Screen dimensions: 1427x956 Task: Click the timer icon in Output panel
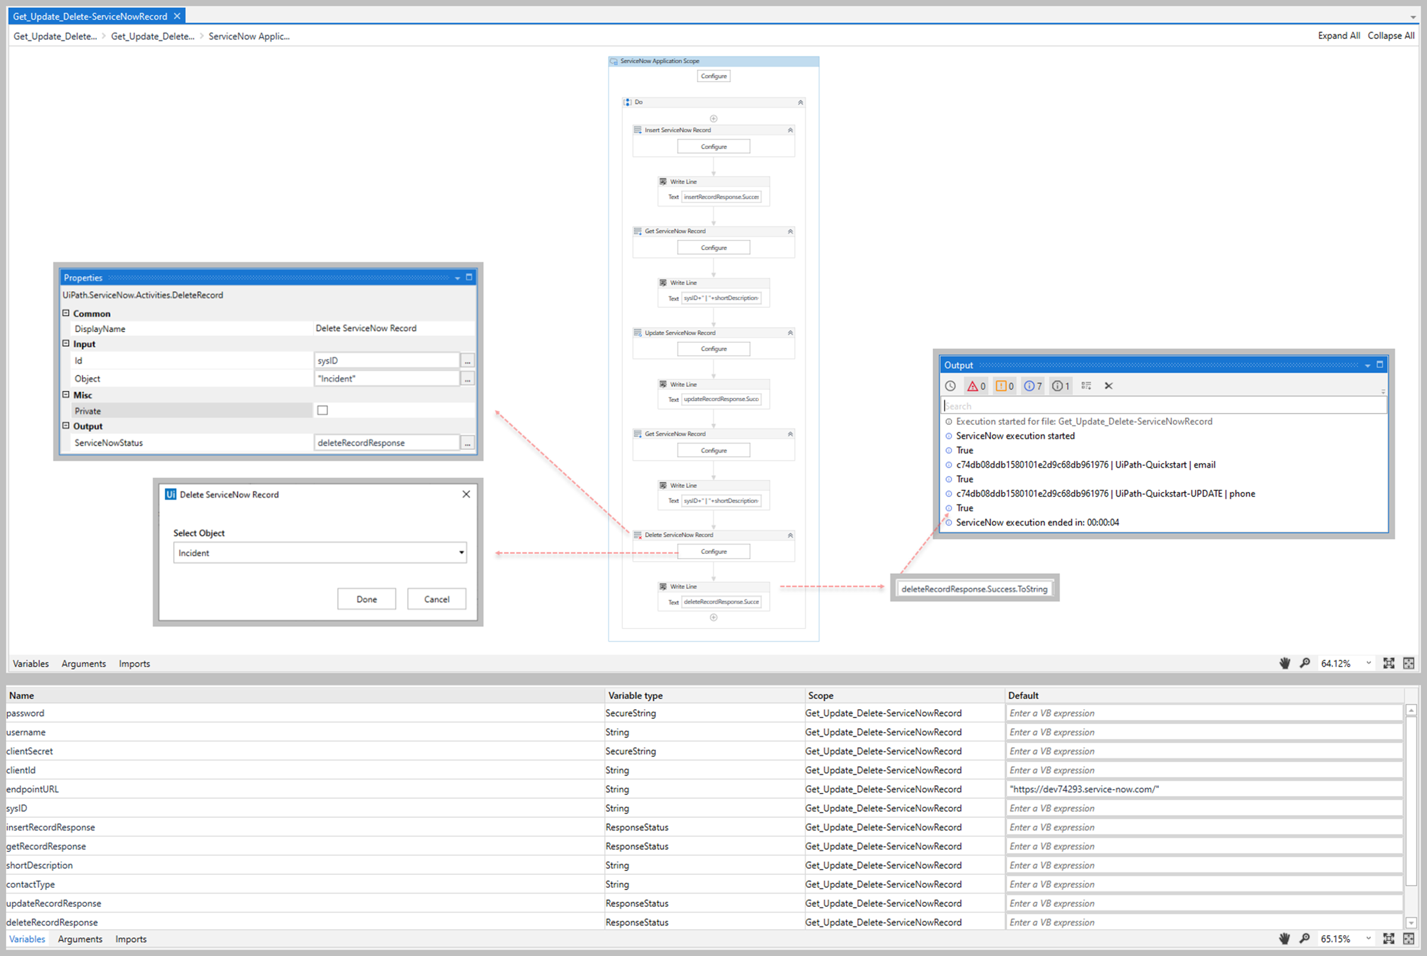pyautogui.click(x=950, y=385)
